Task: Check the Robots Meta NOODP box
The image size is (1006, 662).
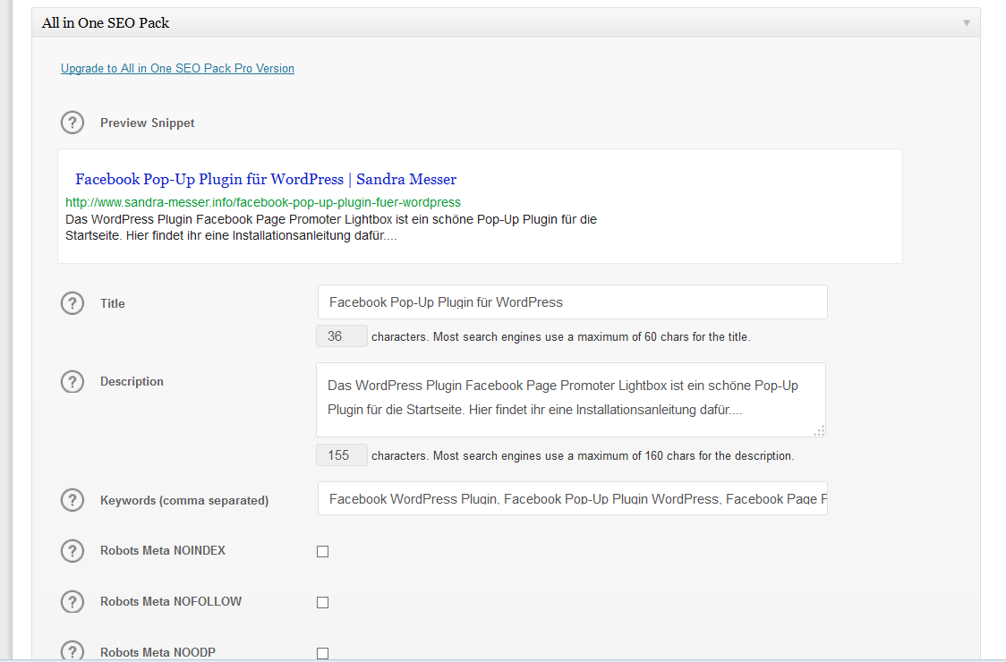Action: (x=323, y=653)
